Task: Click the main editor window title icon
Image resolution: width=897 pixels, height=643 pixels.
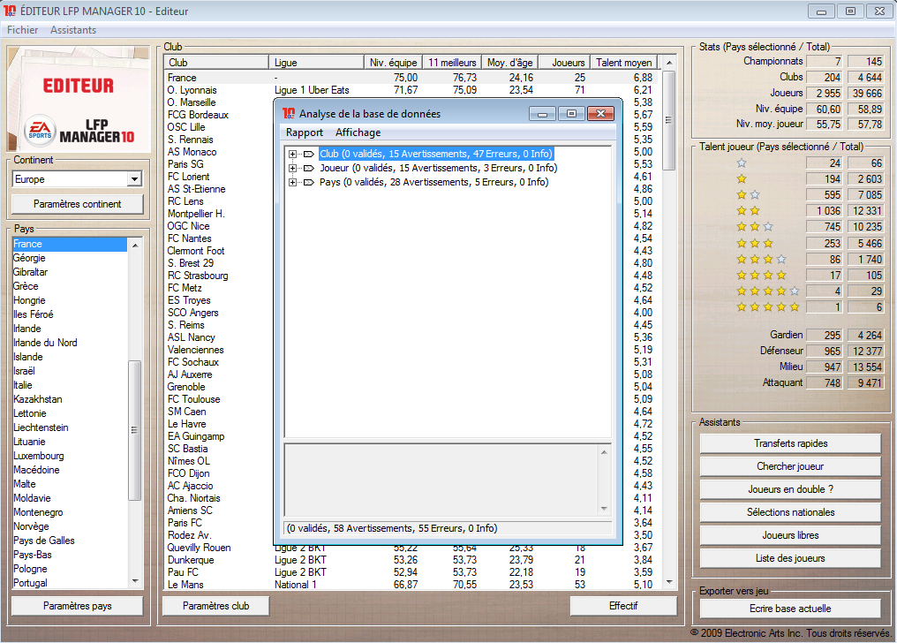Action: point(10,11)
